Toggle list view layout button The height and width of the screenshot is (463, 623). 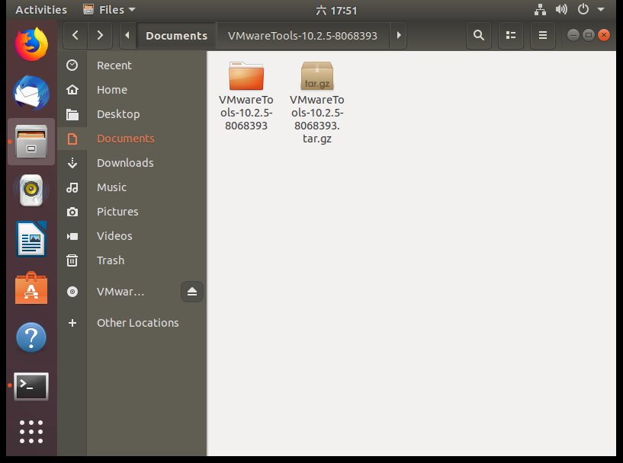click(511, 35)
